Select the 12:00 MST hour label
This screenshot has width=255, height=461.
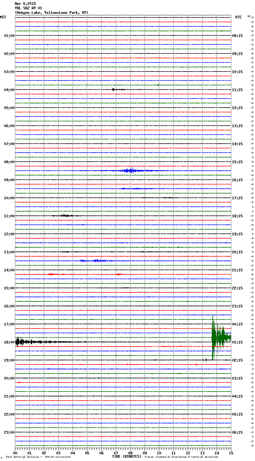click(9, 234)
